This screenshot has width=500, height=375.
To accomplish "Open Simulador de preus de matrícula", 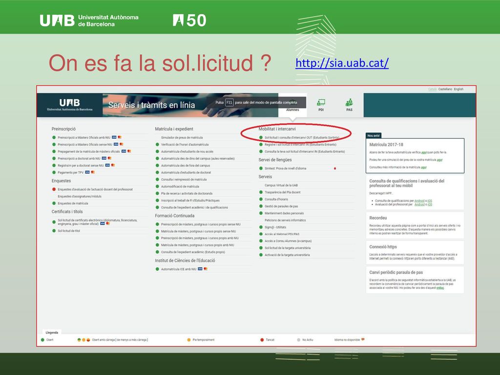I will [182, 137].
